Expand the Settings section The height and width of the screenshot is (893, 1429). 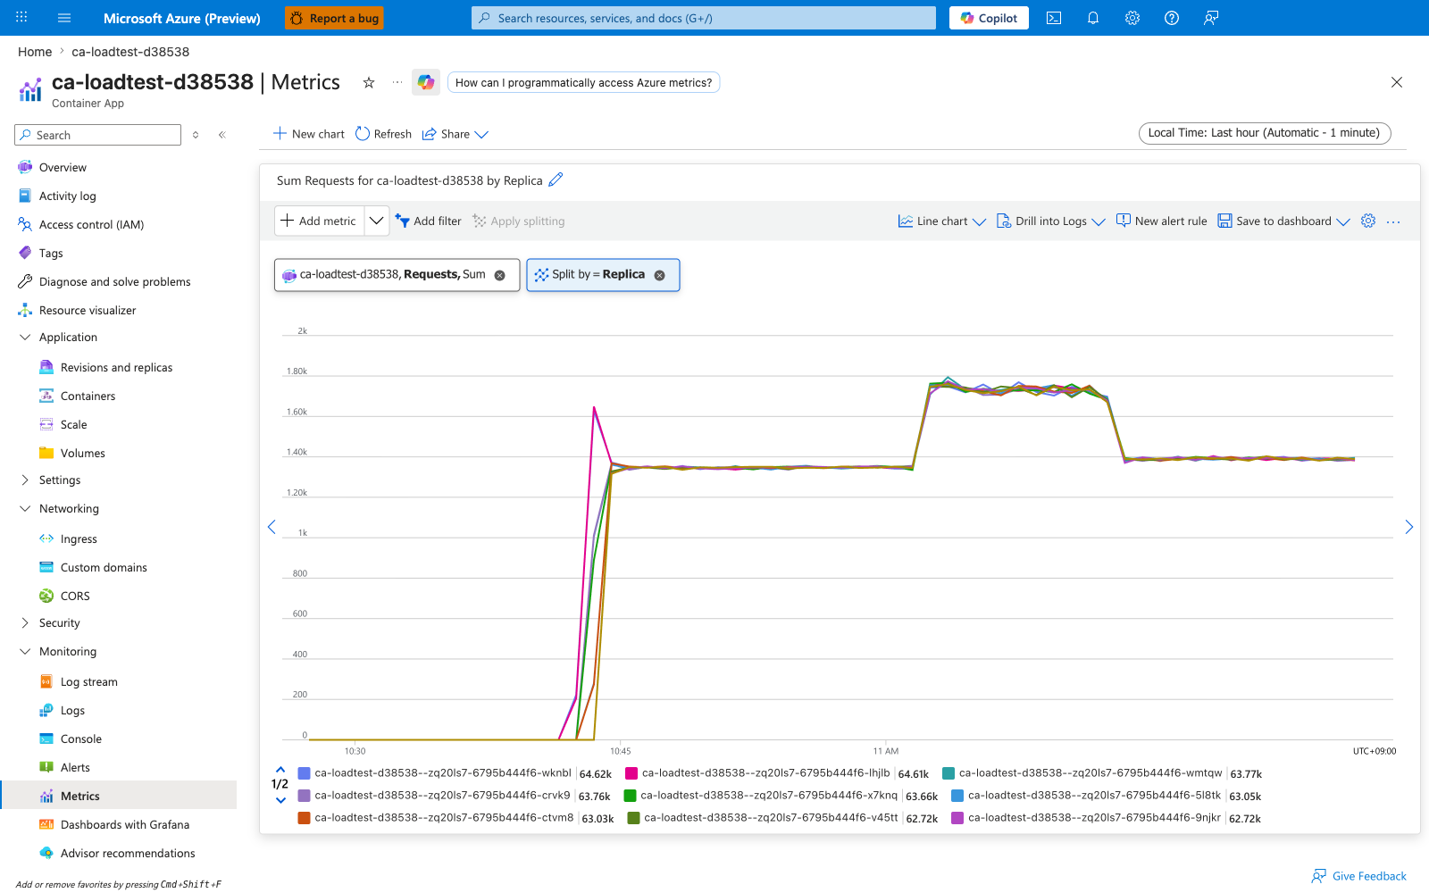click(25, 480)
